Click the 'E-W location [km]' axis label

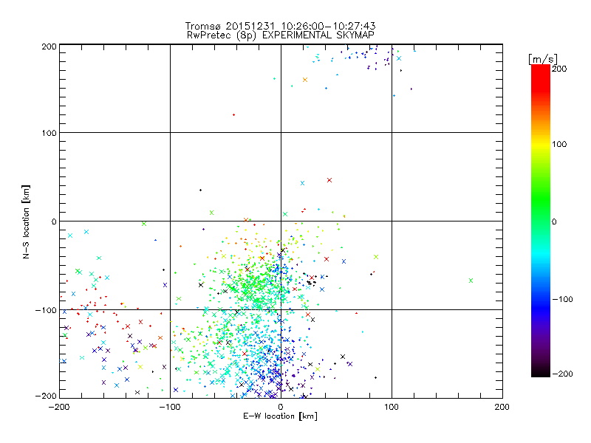pos(280,416)
